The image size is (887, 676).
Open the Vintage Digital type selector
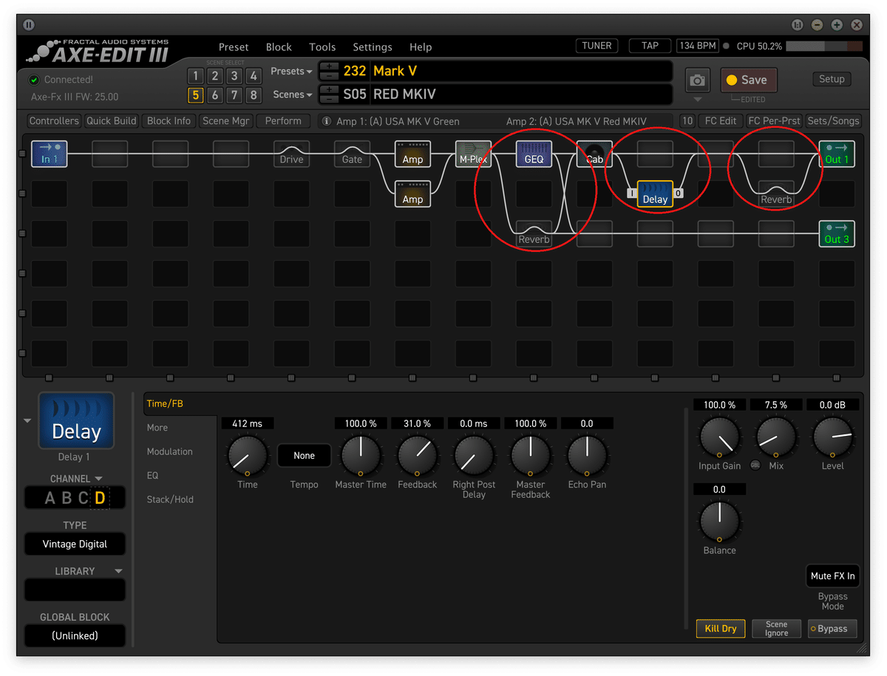pos(75,544)
